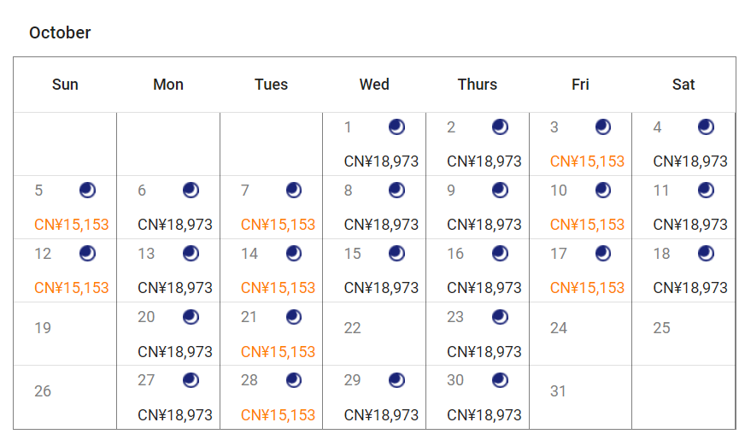
Task: Select the CN¥15,153 price on October 7
Action: (x=278, y=225)
